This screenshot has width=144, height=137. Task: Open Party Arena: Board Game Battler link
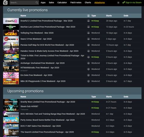coord(48,120)
